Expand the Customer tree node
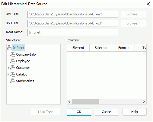The height and width of the screenshot is (122, 153). point(8,68)
